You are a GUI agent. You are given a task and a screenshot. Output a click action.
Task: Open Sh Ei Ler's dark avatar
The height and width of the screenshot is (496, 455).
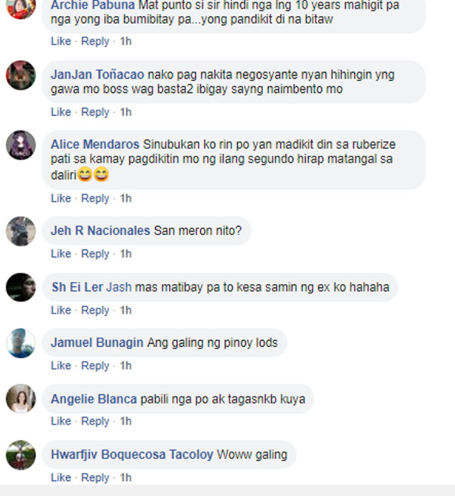tap(21, 287)
